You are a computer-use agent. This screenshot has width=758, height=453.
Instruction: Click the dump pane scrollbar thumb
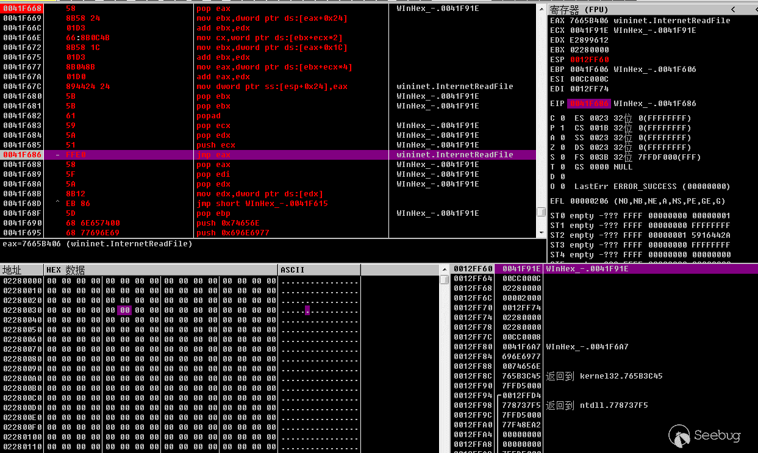[444, 280]
